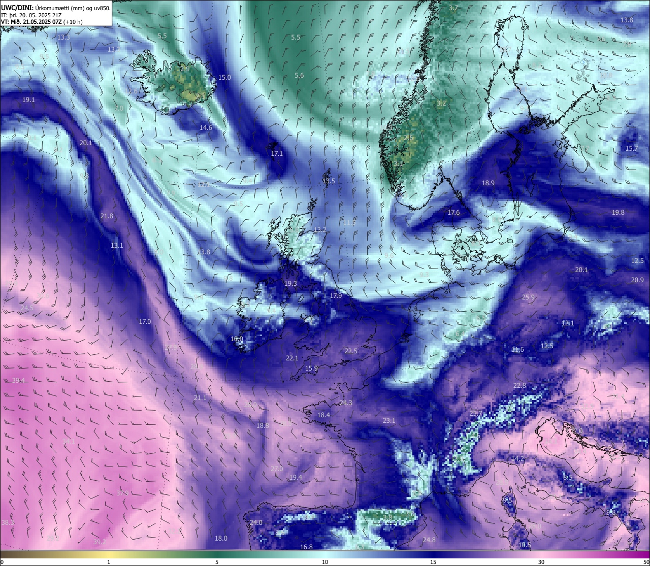Click the 27.0 value label
Screen dimensions: 650x566
[x=277, y=469]
